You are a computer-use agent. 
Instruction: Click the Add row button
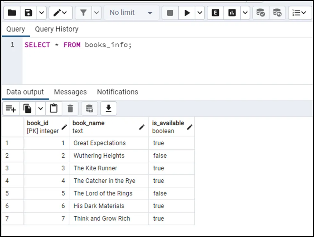click(x=11, y=109)
